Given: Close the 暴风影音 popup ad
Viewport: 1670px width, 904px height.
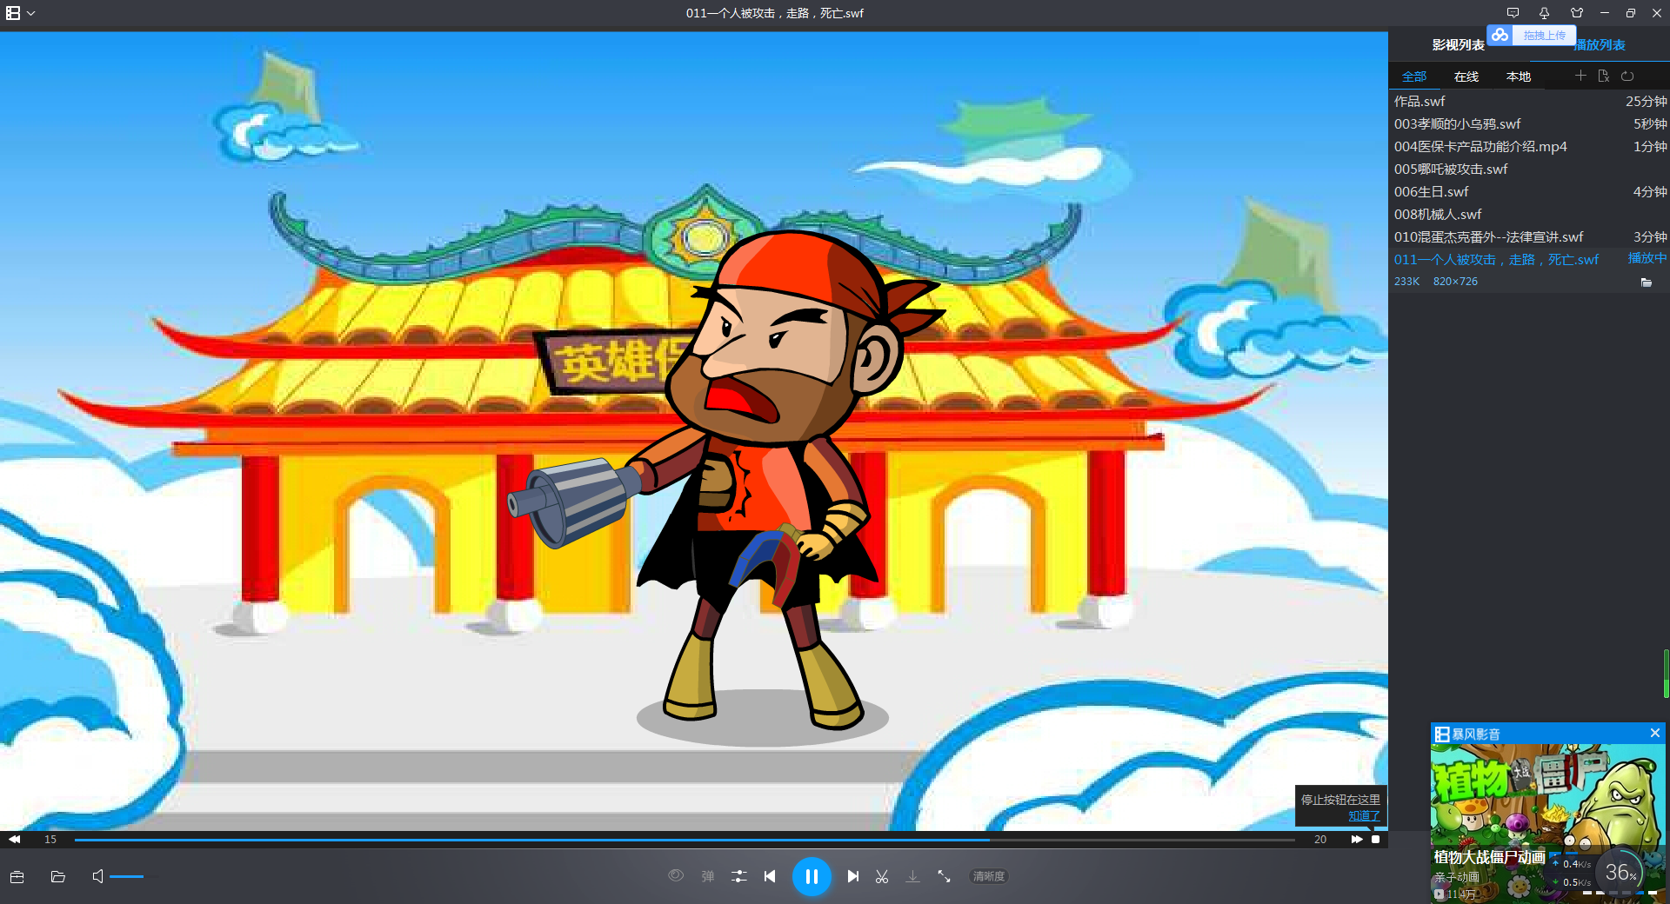Looking at the screenshot, I should coord(1655,734).
